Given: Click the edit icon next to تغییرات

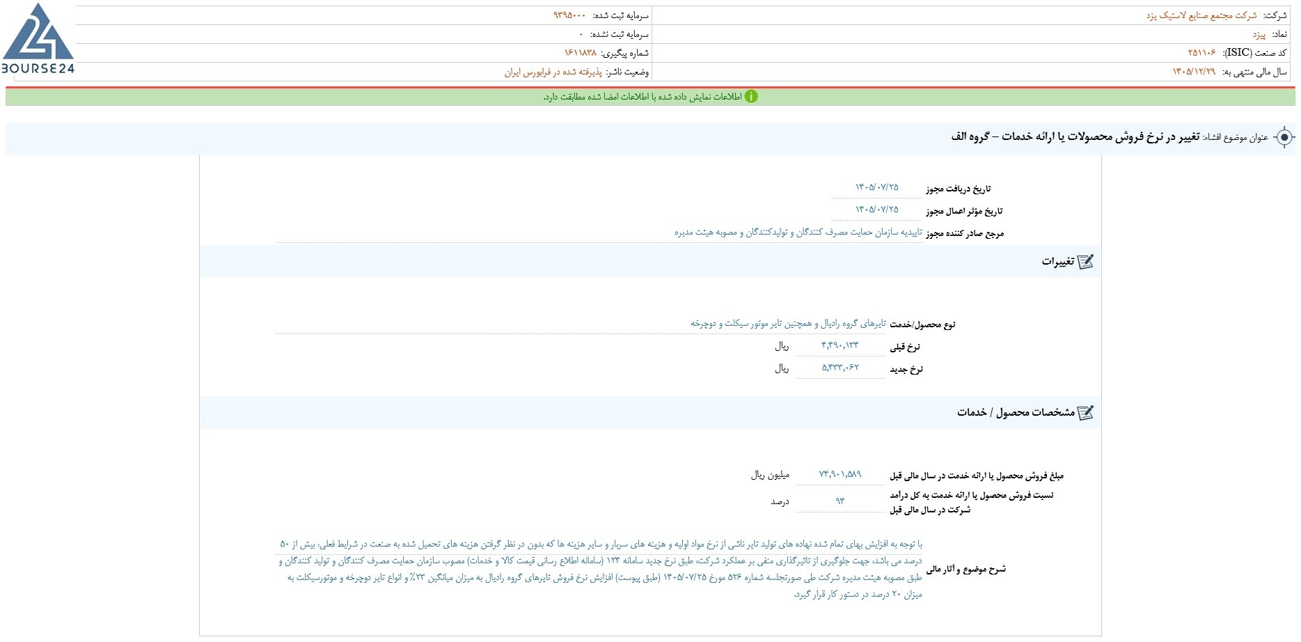Looking at the screenshot, I should pos(1085,262).
